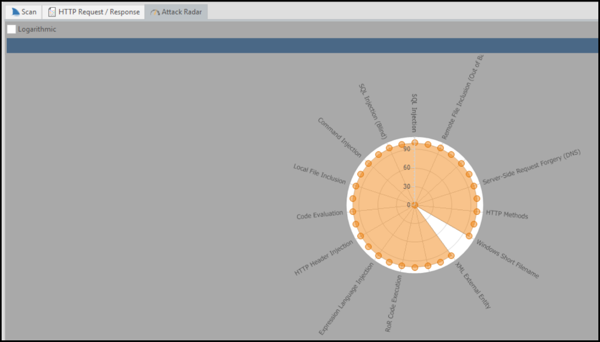This screenshot has width=600, height=342.
Task: Click the Local File Inclusion axis label
Action: tap(320, 174)
